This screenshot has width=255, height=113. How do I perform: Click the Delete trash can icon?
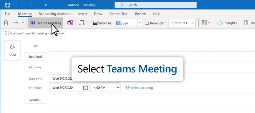(6, 23)
